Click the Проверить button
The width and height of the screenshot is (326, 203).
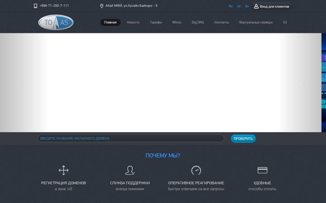243,138
